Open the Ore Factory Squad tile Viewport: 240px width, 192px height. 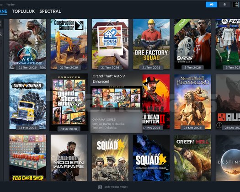click(151, 44)
